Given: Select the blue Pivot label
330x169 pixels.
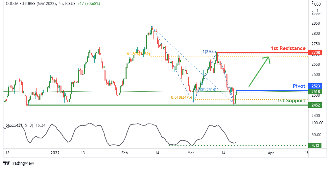Looking at the screenshot, I should 299,86.
